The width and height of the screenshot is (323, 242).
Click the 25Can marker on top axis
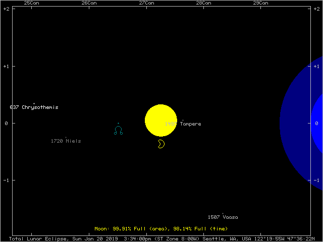tap(32, 3)
